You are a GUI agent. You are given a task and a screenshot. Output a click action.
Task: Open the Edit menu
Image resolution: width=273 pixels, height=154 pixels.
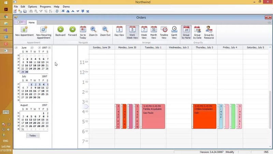tap(23, 7)
